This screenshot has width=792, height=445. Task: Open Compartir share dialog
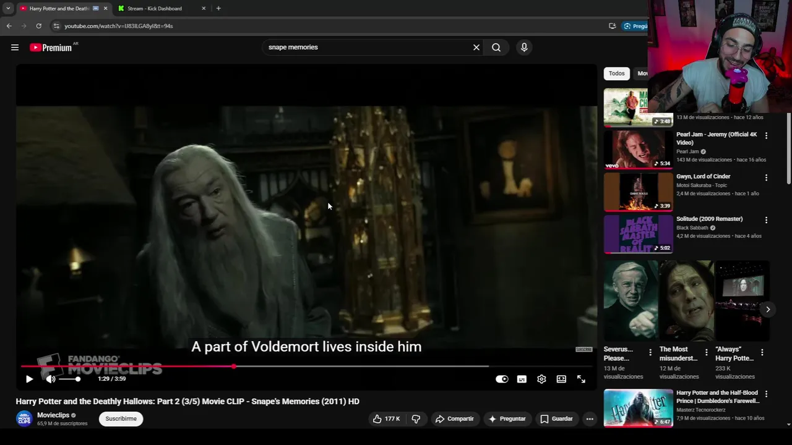454,419
